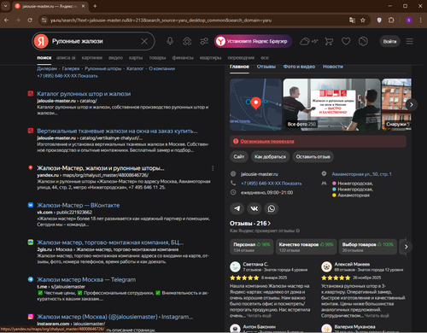Click the Сайт button

coord(239,157)
